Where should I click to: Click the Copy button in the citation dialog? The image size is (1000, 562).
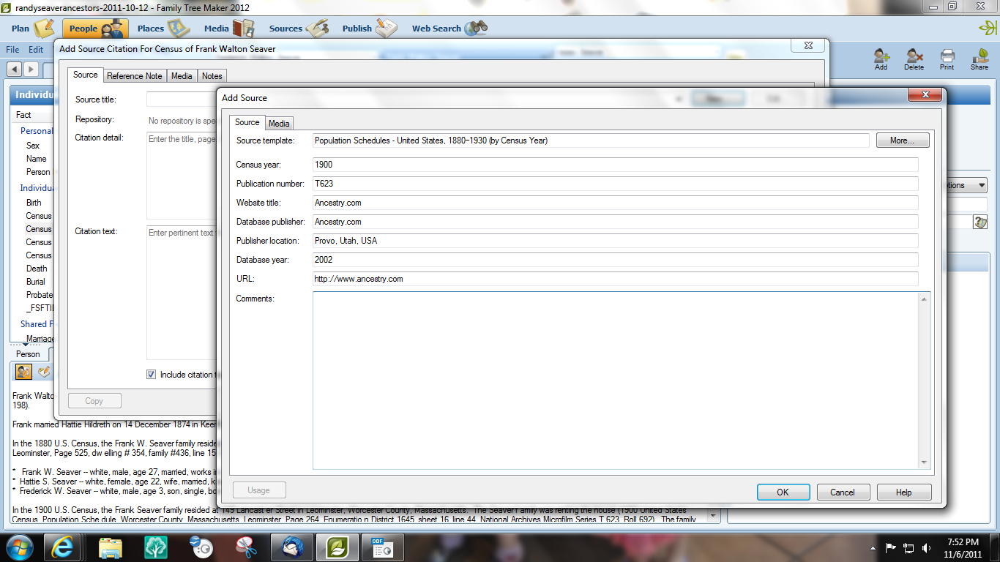(x=94, y=401)
